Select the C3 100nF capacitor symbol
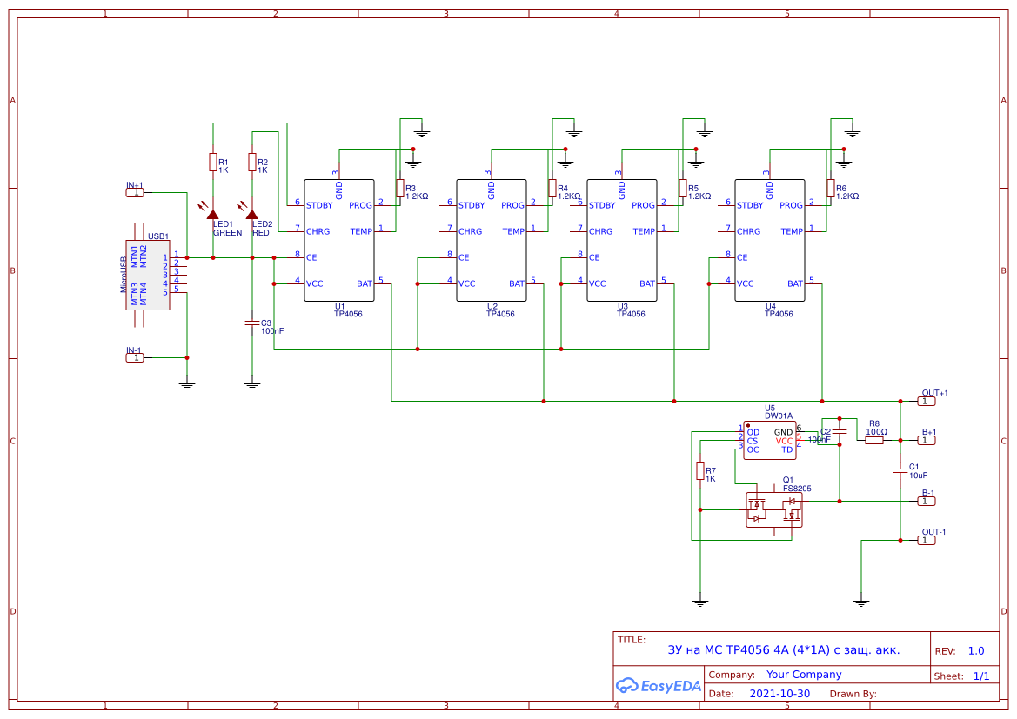 pyautogui.click(x=252, y=323)
